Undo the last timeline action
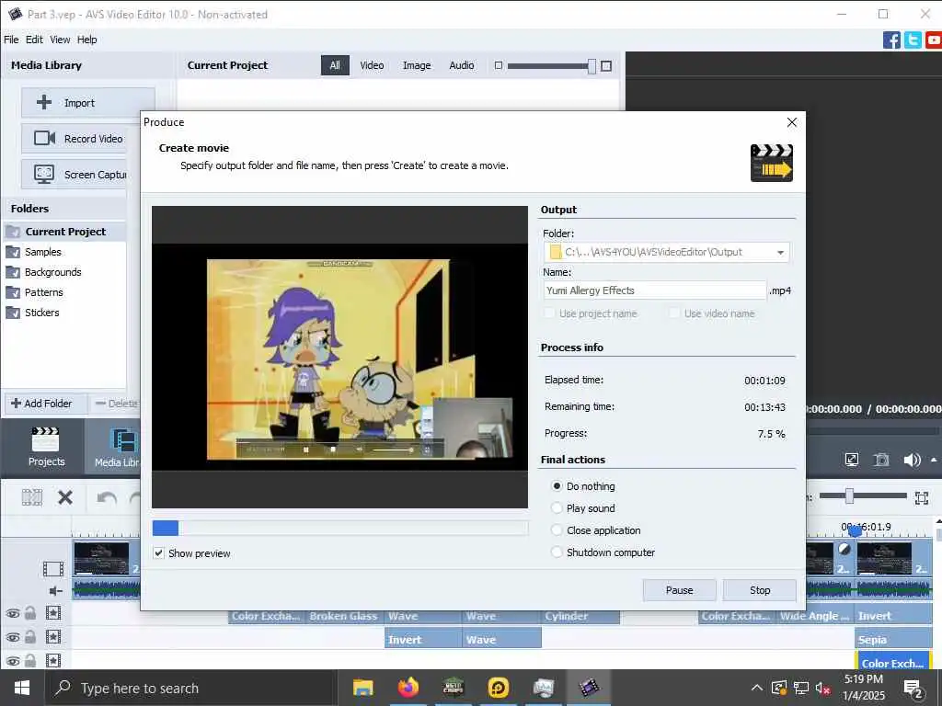Viewport: 942px width, 706px height. point(107,497)
